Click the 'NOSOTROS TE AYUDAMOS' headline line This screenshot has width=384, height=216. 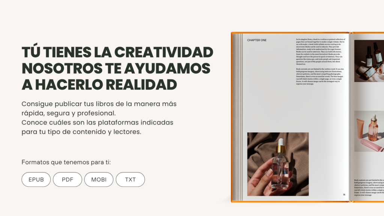[116, 68]
